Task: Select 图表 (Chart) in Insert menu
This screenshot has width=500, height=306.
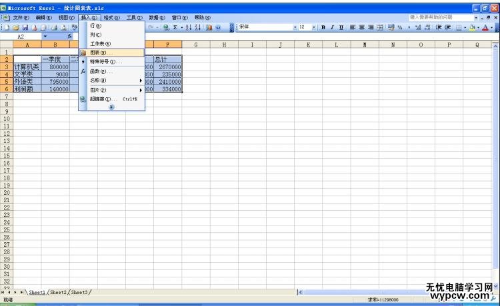Action: point(111,53)
